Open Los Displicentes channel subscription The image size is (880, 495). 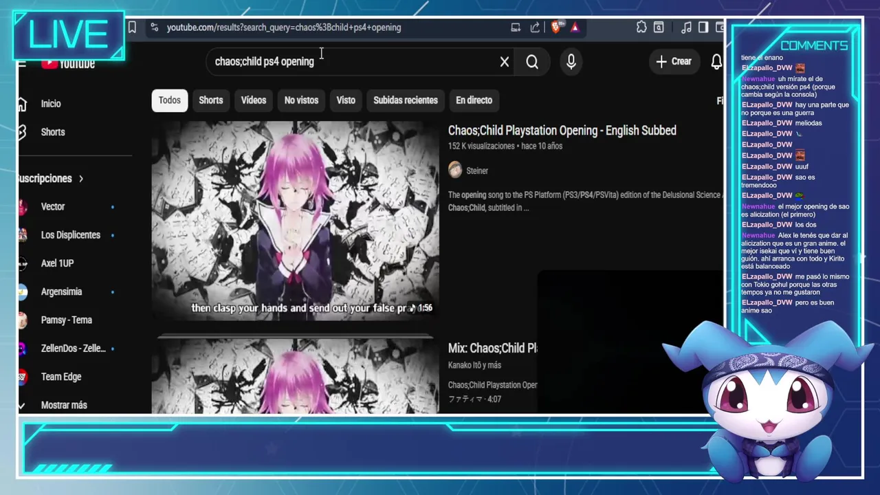(x=70, y=235)
